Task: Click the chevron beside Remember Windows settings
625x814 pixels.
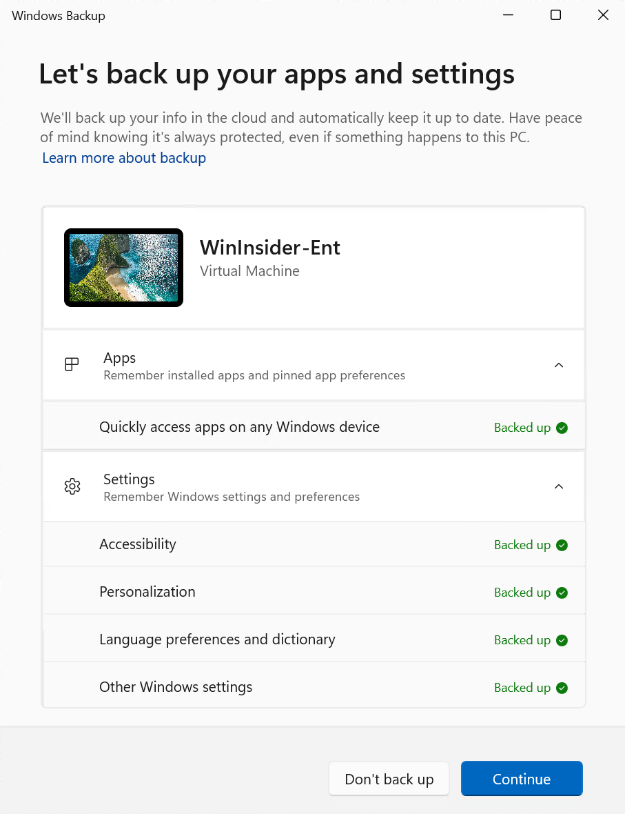Action: point(559,486)
